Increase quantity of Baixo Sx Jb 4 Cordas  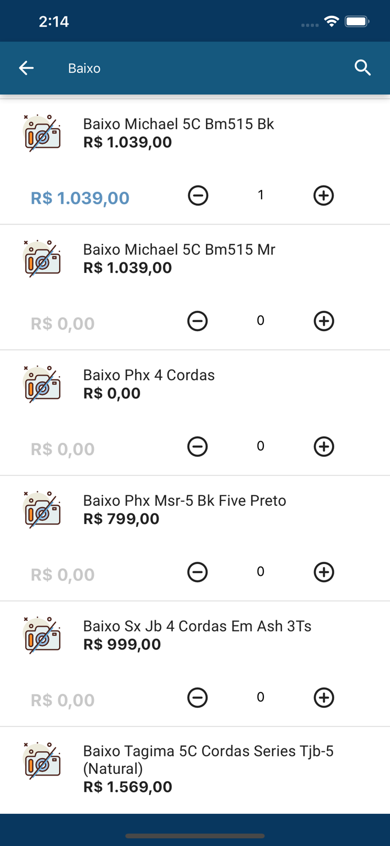pyautogui.click(x=324, y=697)
